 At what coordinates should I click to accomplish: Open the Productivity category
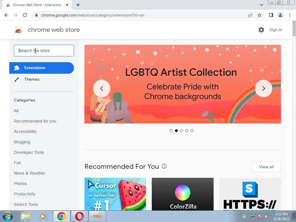click(x=25, y=194)
